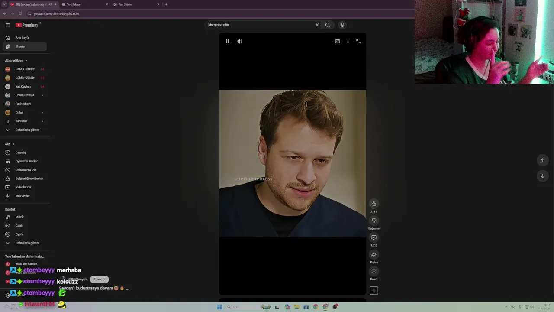The width and height of the screenshot is (554, 312).
Task: Open Canlı live section
Action: tap(25, 226)
